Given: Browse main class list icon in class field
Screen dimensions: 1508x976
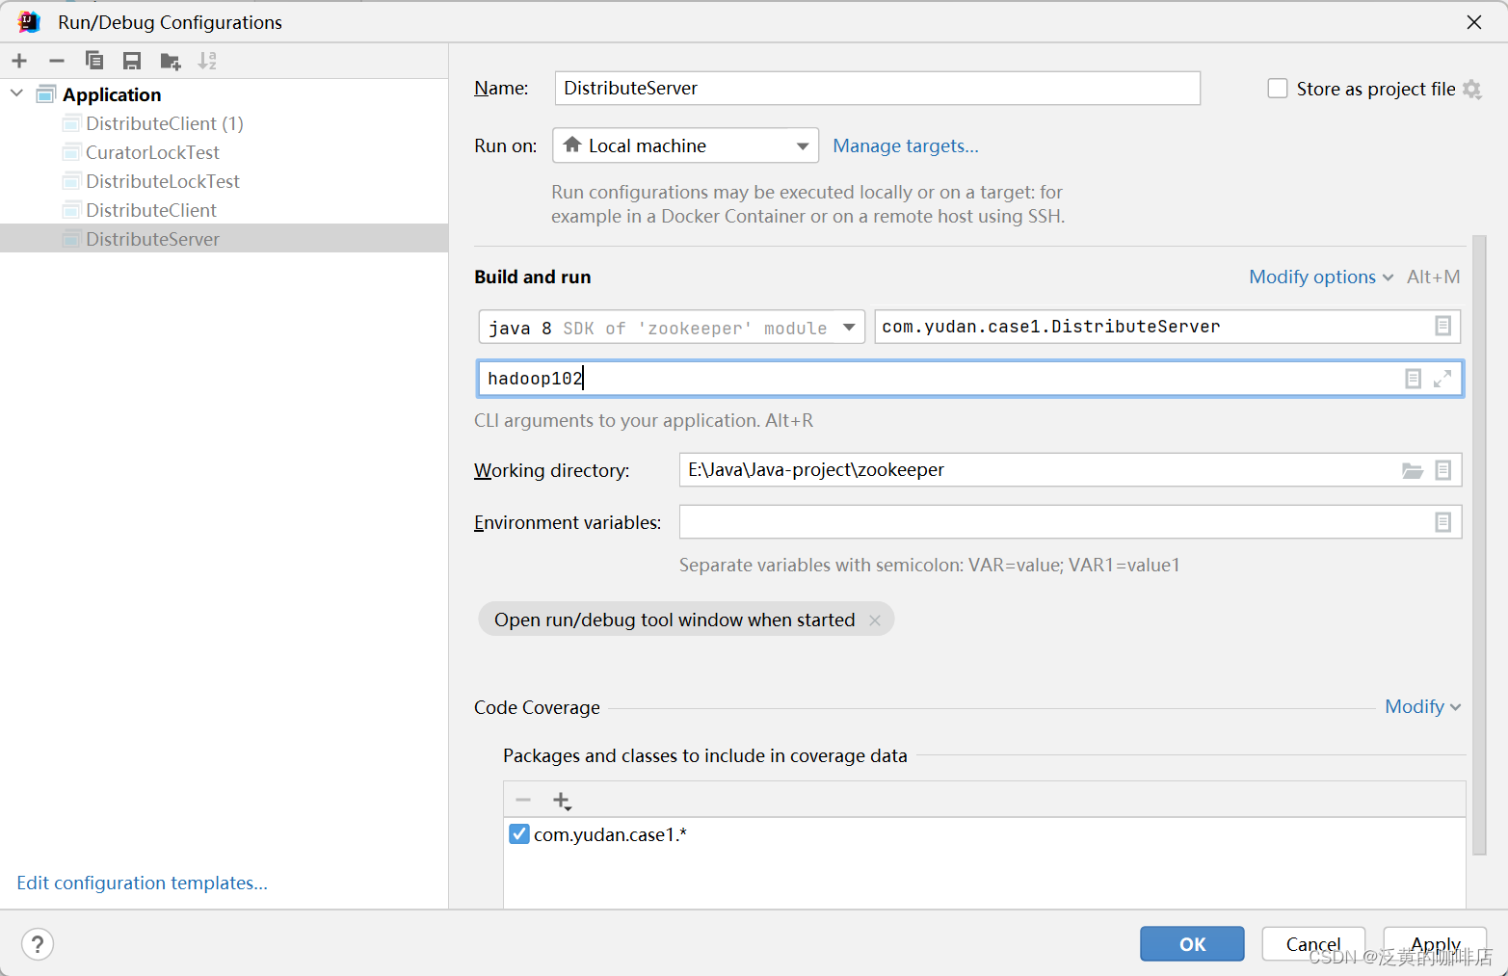Looking at the screenshot, I should (1442, 326).
